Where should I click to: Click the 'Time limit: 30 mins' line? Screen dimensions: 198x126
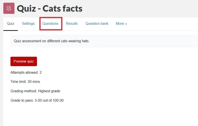tap(25, 82)
